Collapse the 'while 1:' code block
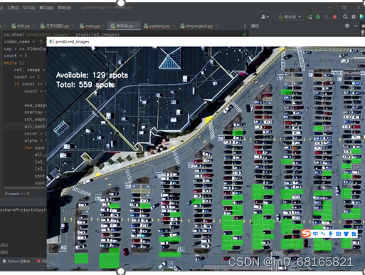This screenshot has width=365, height=275. coord(2,63)
